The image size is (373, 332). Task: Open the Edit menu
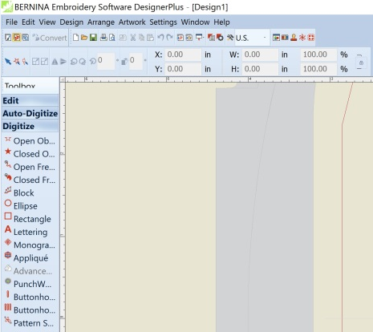pos(28,22)
